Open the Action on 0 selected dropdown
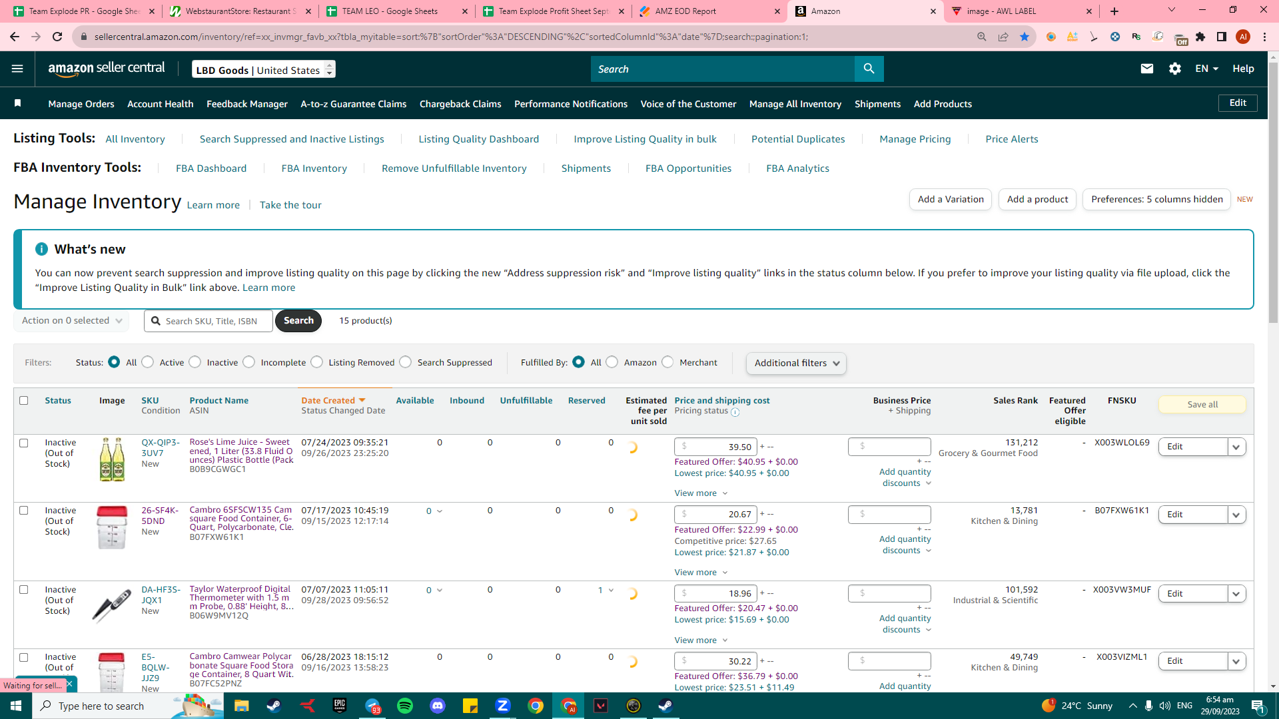 (x=72, y=321)
